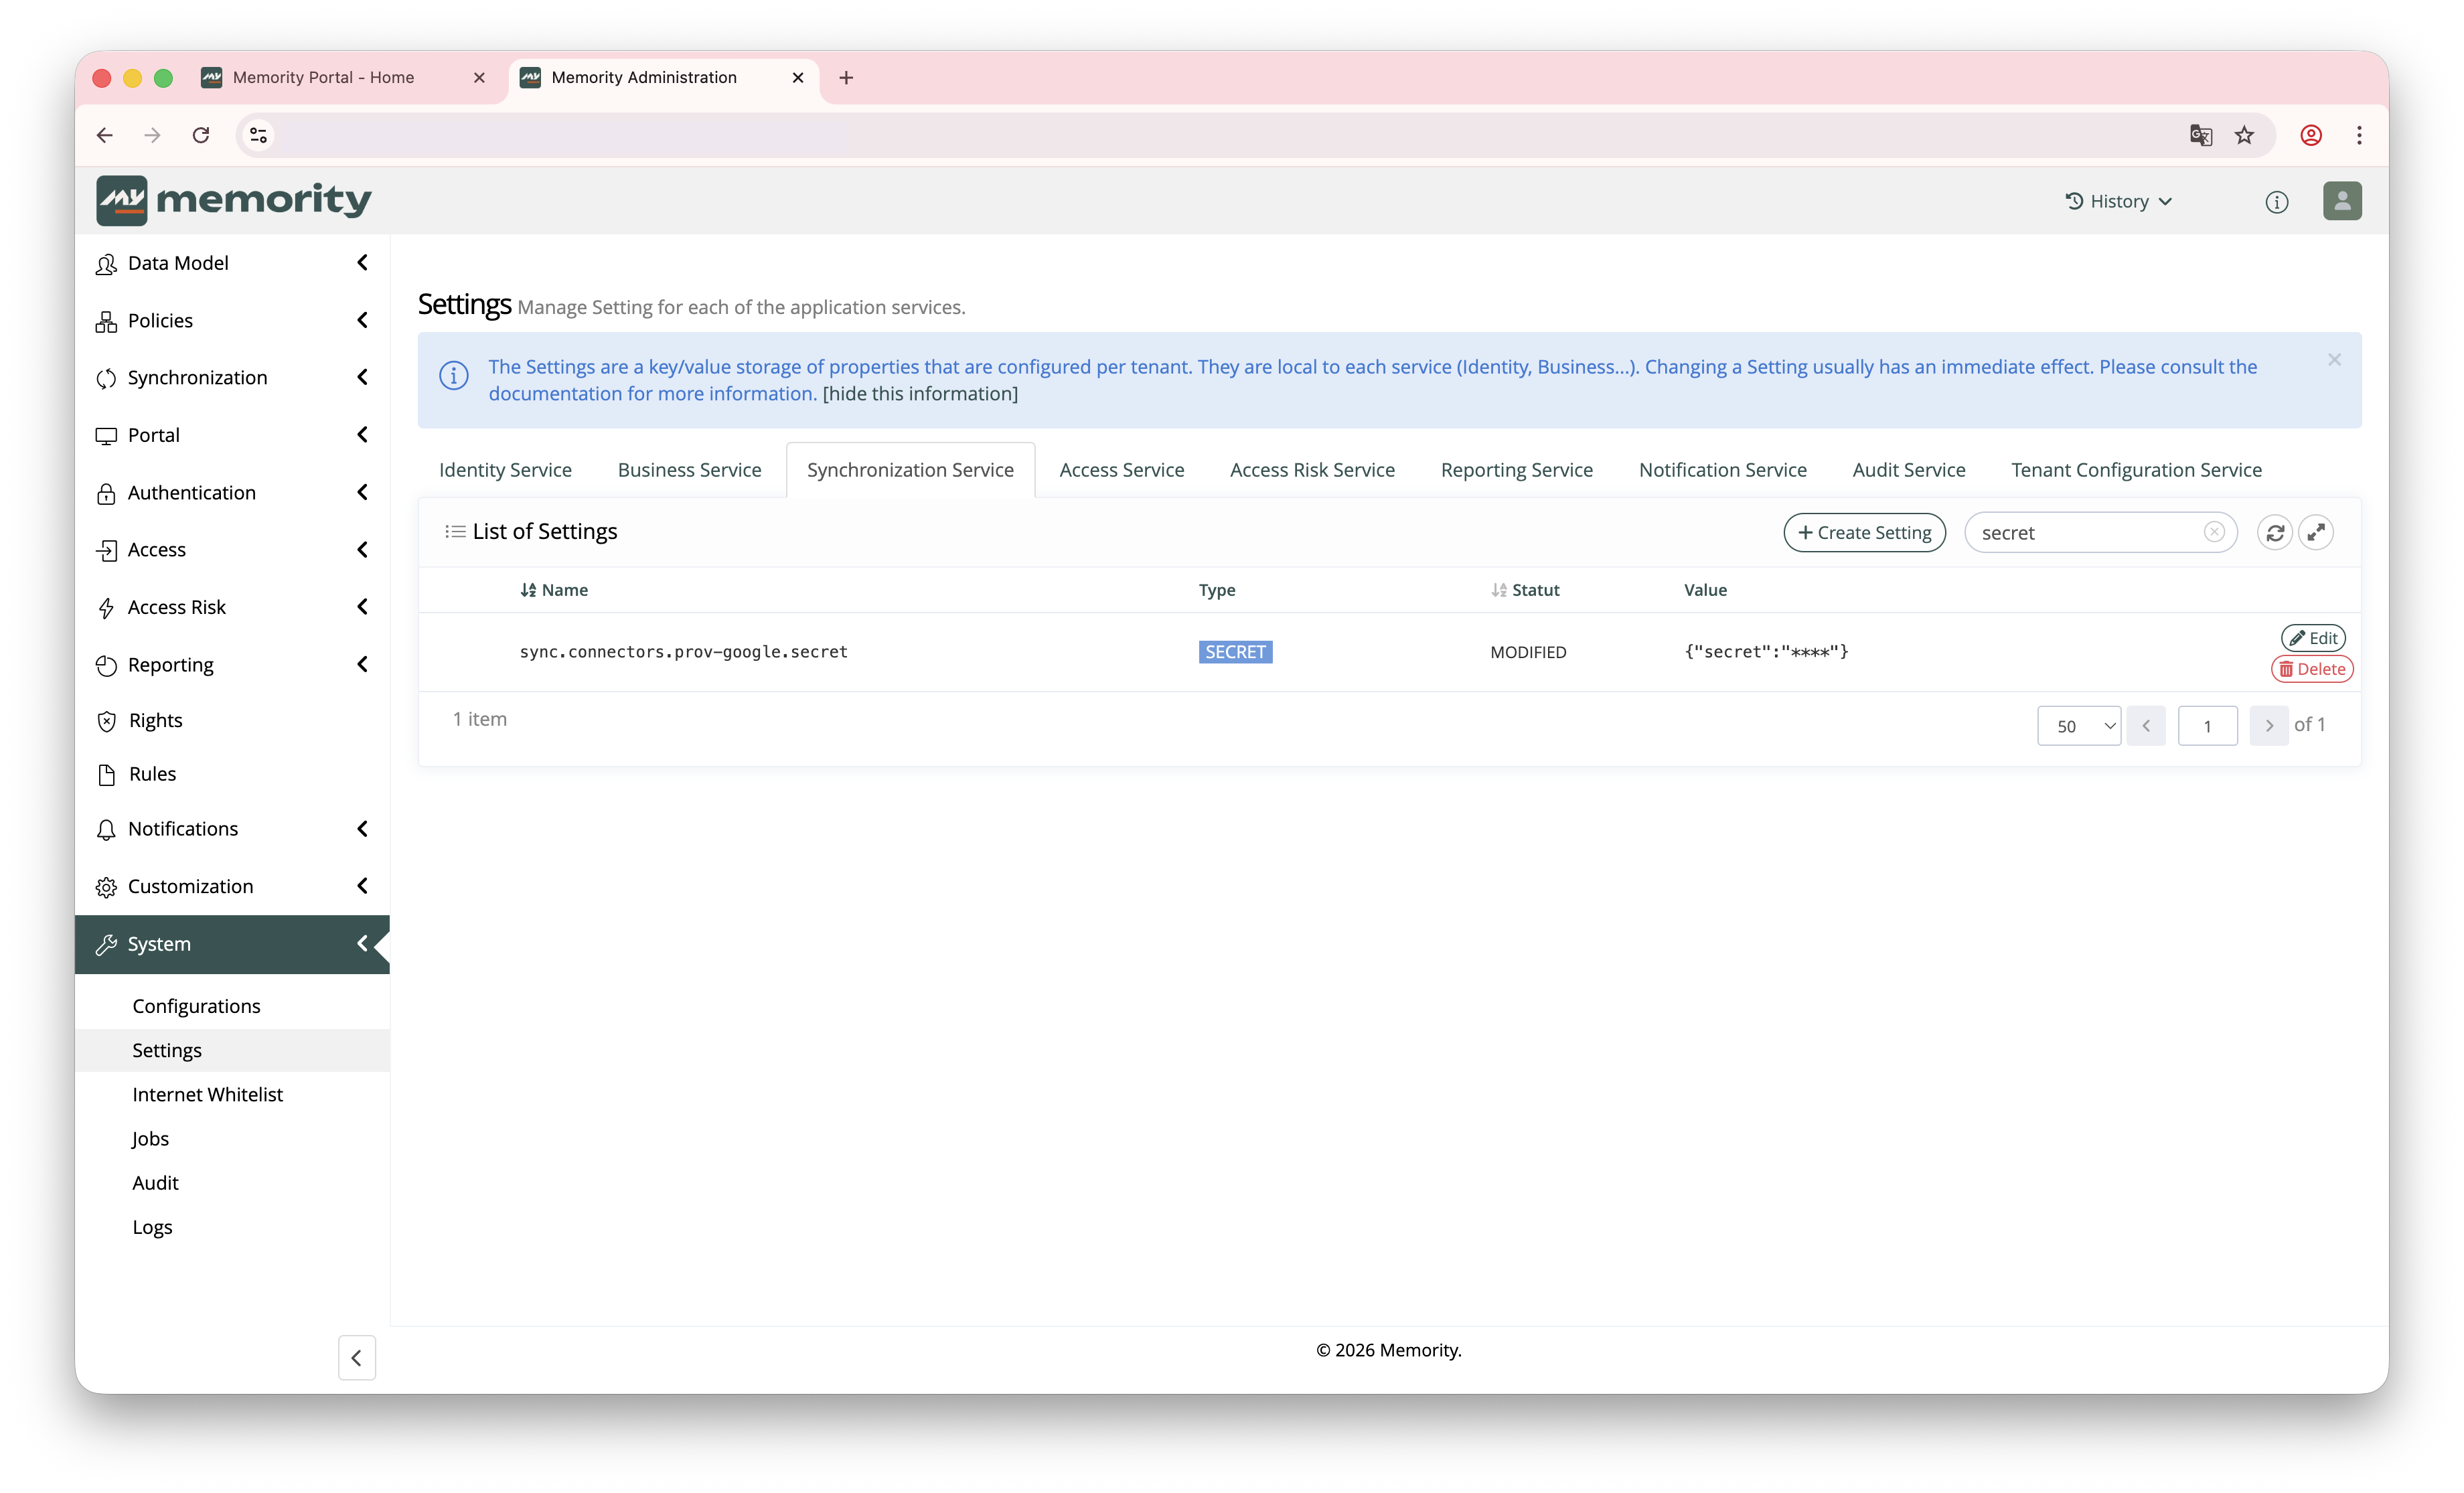Expand the Synchronization sidebar menu

click(x=233, y=378)
